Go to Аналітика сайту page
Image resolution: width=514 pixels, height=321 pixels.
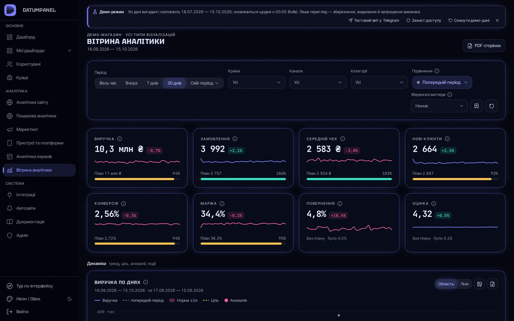[39, 102]
